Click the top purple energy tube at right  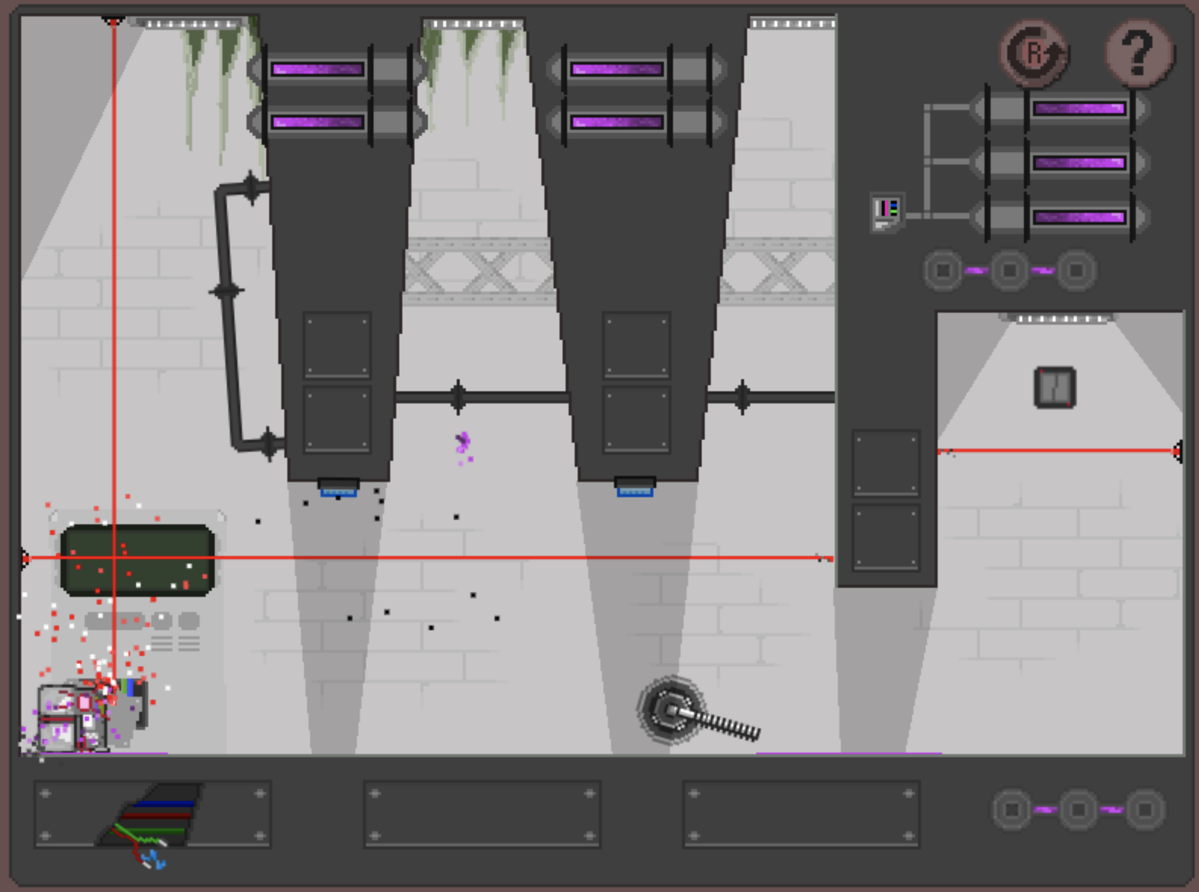click(1079, 109)
